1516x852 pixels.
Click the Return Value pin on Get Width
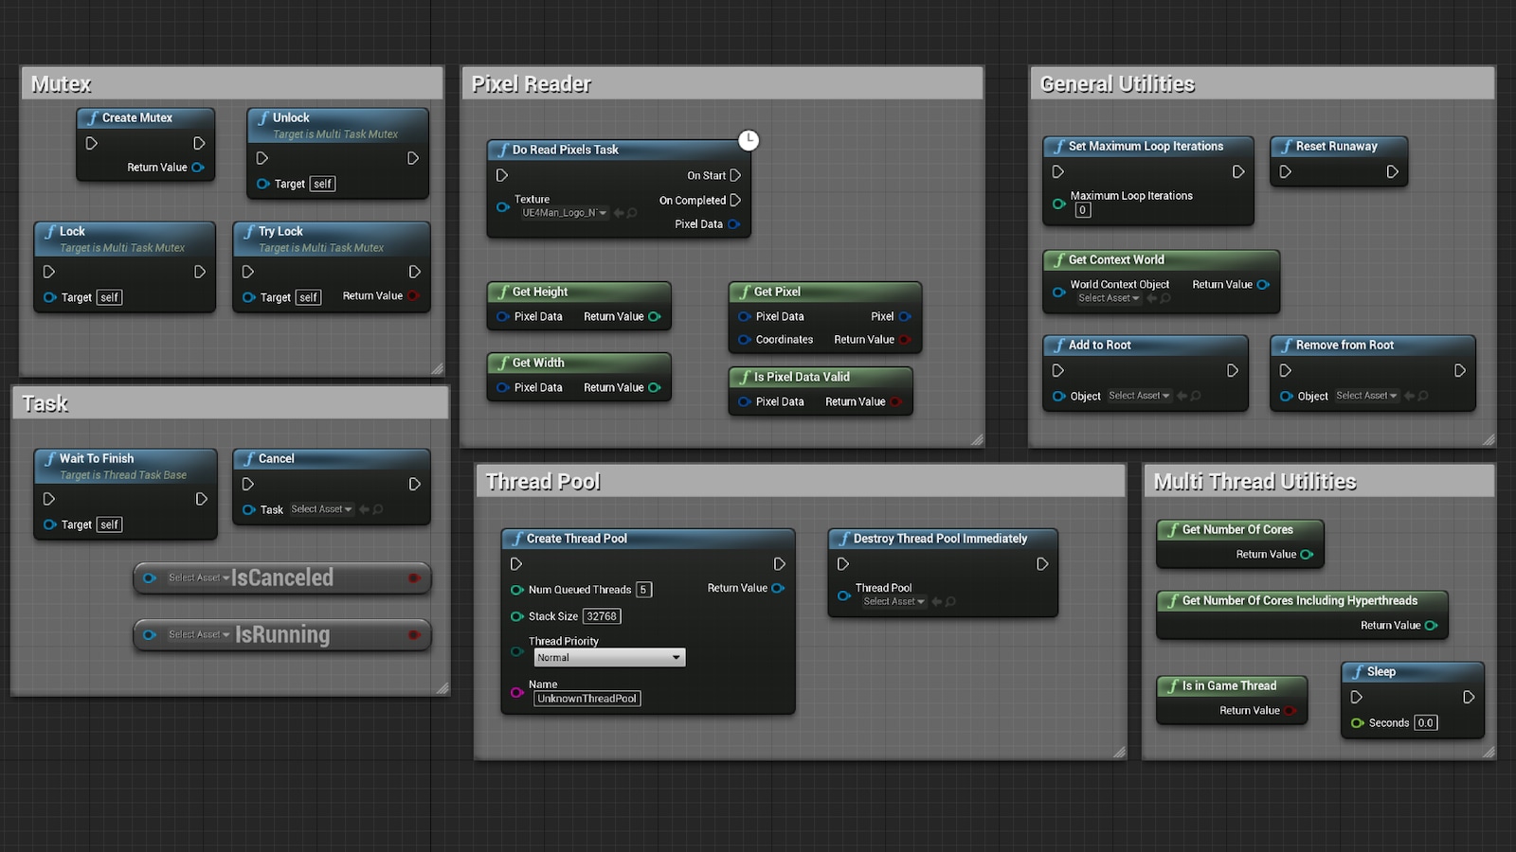653,386
